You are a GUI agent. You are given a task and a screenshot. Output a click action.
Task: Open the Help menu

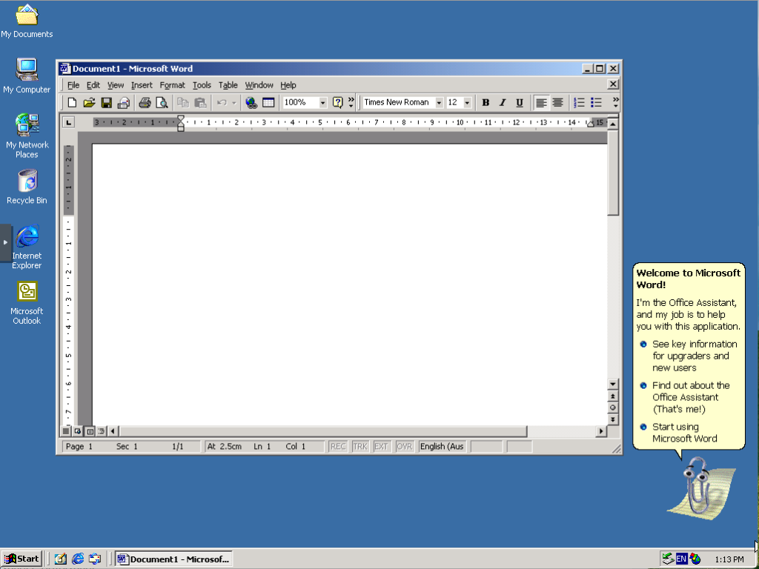pos(288,85)
